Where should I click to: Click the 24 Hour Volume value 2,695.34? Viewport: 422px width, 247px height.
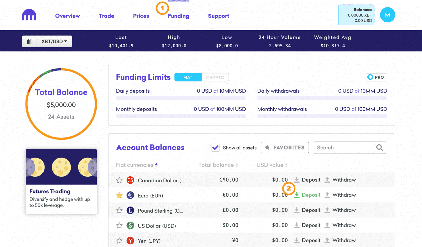pyautogui.click(x=280, y=46)
